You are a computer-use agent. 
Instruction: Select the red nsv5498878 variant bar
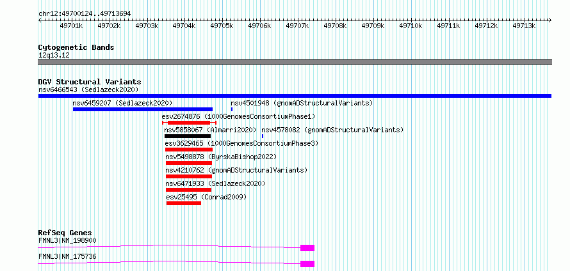coord(189,163)
